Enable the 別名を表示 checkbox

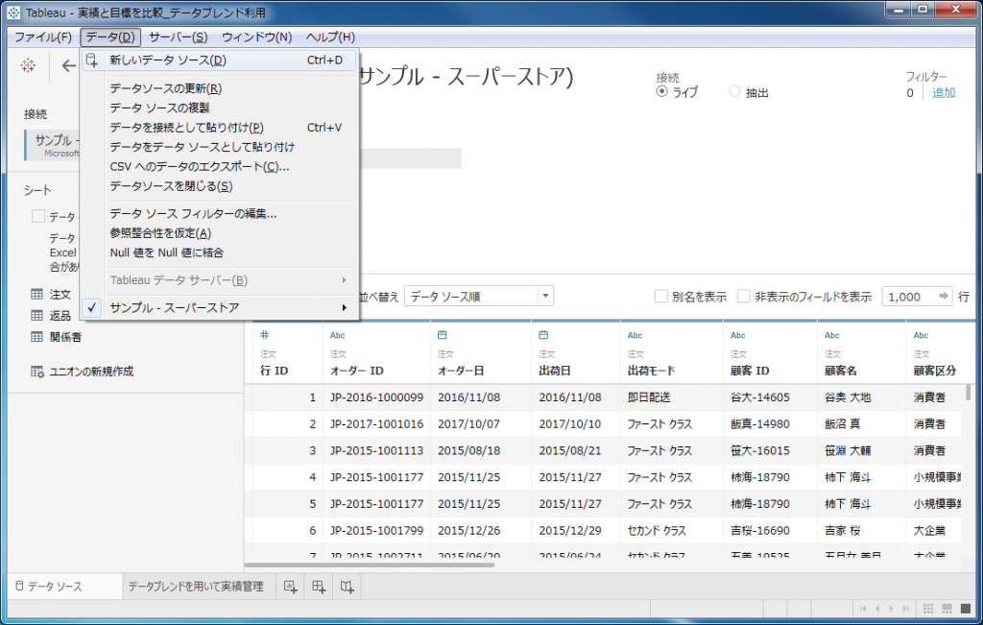659,297
